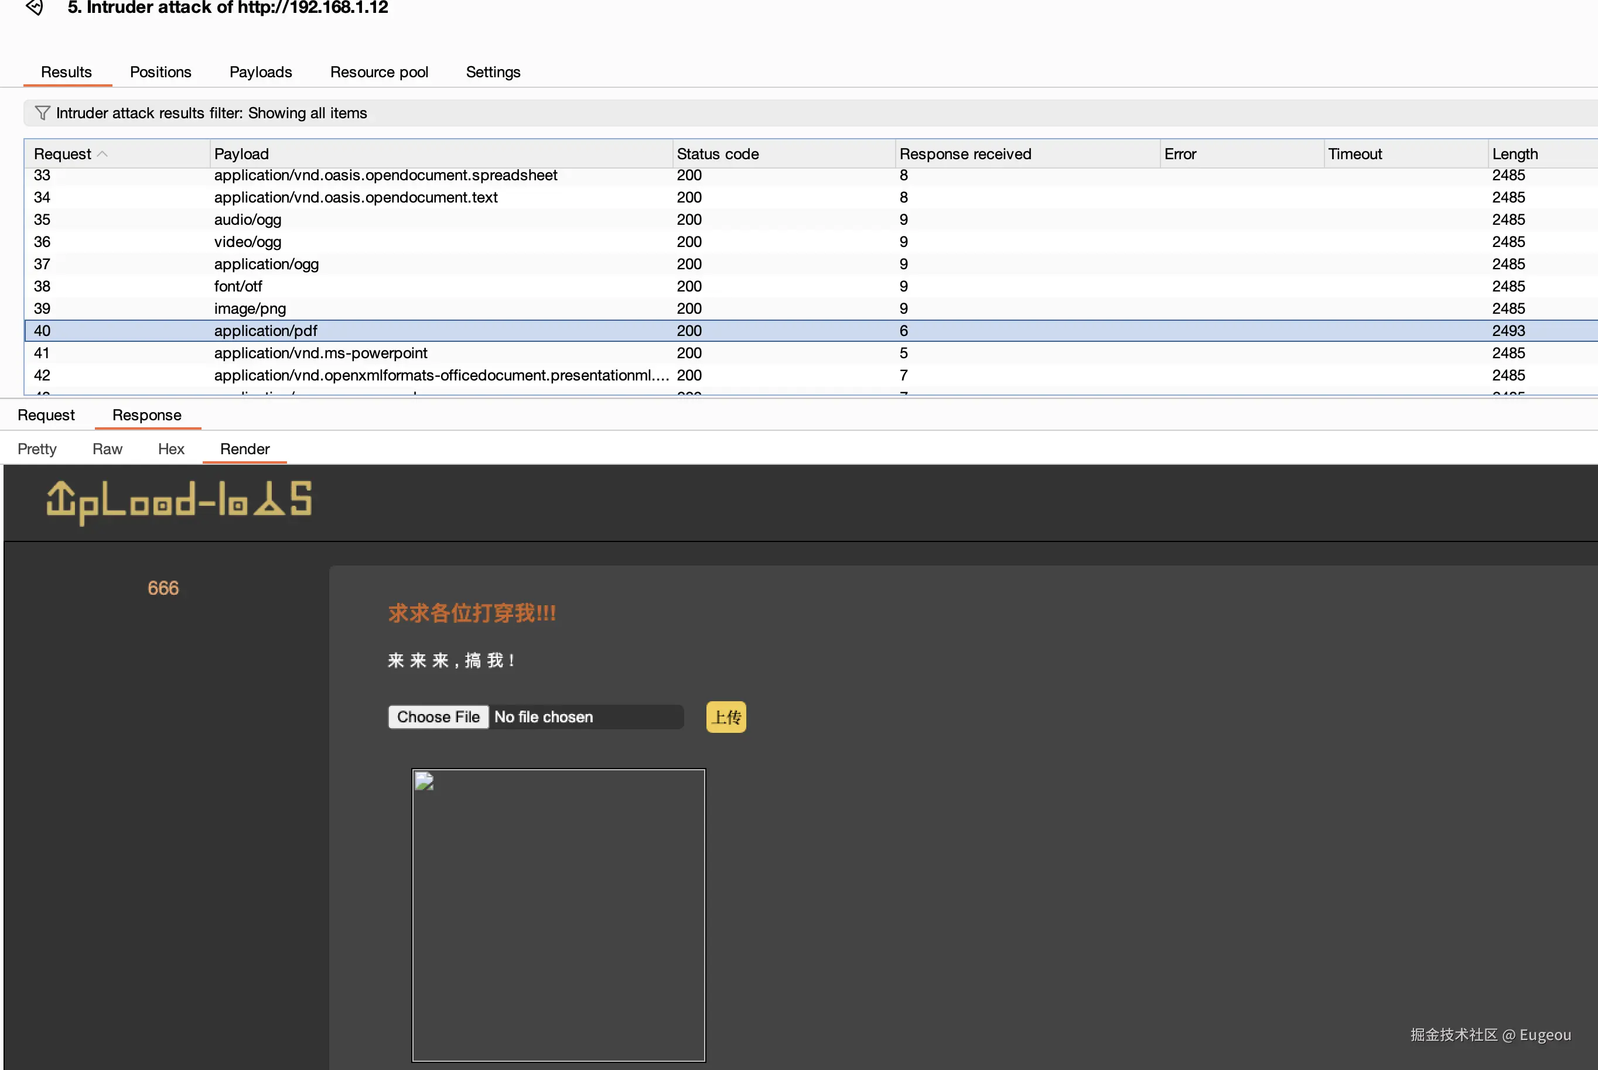Switch to the Raw response view

107,449
